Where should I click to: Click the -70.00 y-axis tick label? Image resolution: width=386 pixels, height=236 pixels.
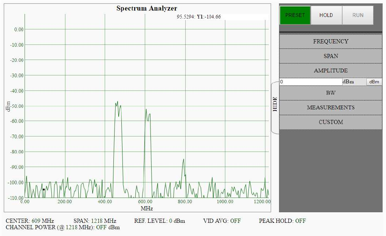(17, 136)
